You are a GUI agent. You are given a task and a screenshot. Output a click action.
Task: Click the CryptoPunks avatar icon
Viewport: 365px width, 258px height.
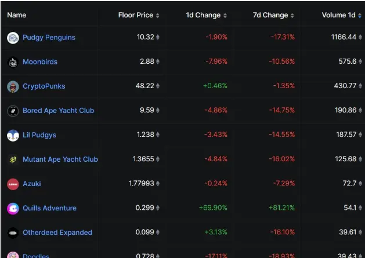[13, 87]
